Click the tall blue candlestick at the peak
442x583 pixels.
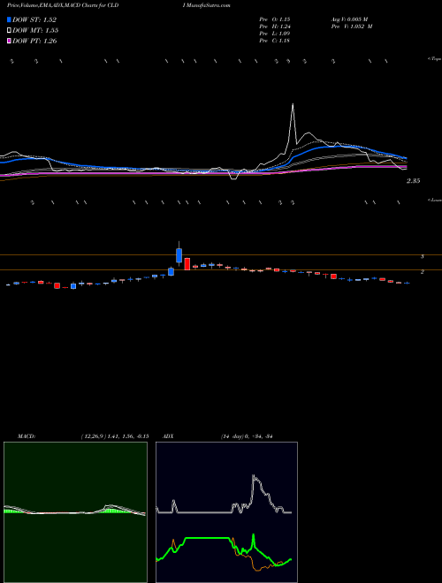click(x=179, y=255)
